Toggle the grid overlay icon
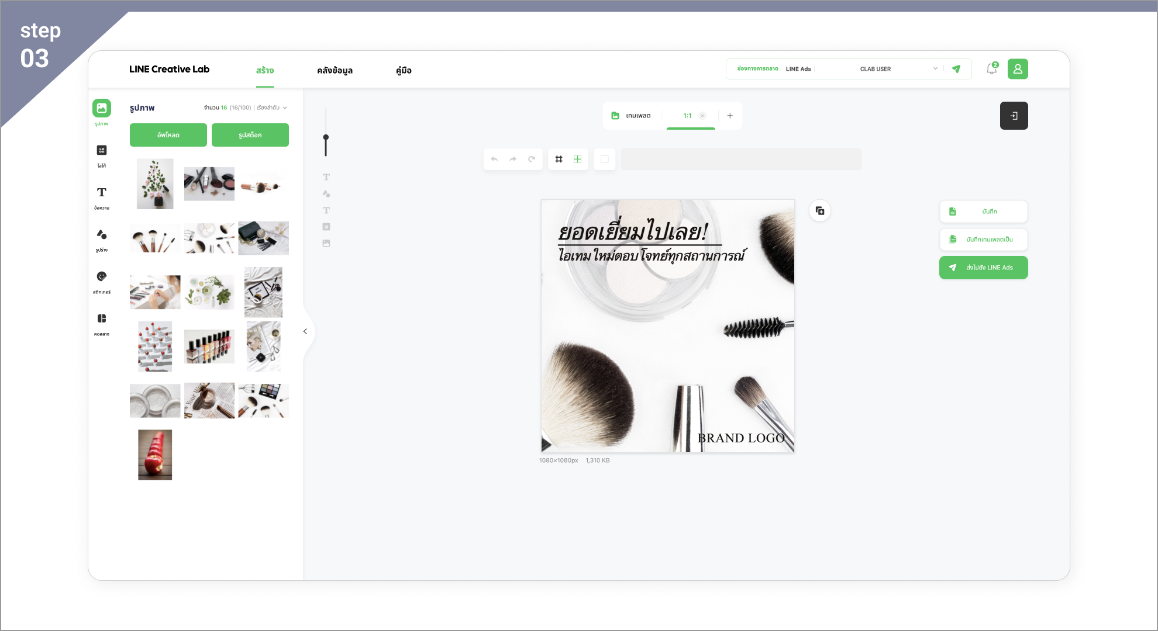 559,159
